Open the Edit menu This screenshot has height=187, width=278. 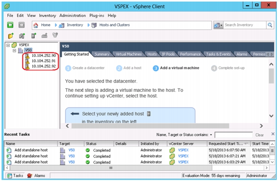[x=20, y=16]
